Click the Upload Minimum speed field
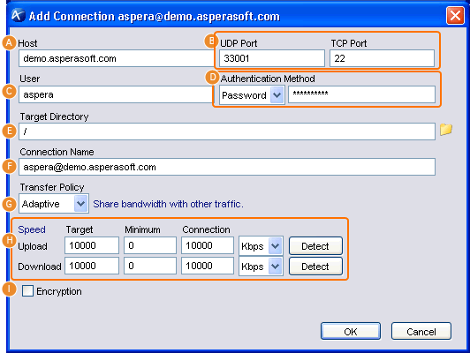Viewport: 470px width, 353px height. [x=150, y=245]
